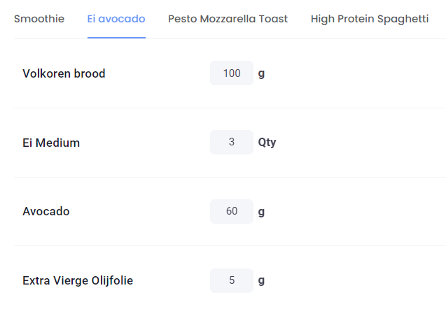This screenshot has width=446, height=309.
Task: Select the Ei avocado tab
Action: tap(116, 19)
